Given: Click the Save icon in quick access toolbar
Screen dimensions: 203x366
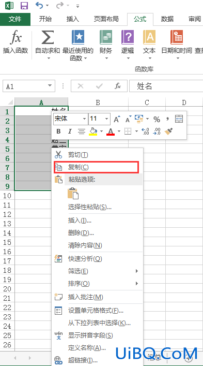Looking at the screenshot, I should 24,5.
